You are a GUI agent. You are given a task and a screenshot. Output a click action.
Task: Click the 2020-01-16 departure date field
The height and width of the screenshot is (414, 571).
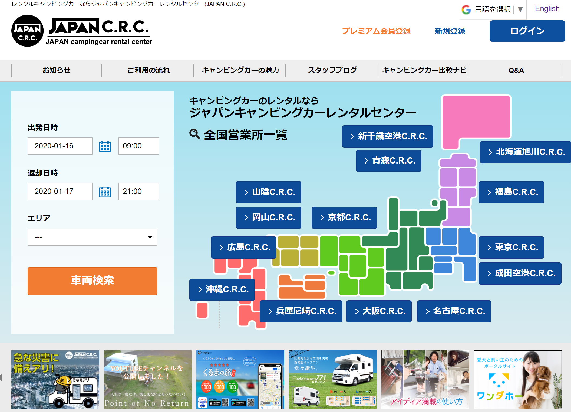pos(60,146)
